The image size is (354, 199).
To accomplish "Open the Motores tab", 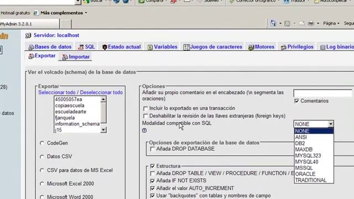I will pos(261,46).
